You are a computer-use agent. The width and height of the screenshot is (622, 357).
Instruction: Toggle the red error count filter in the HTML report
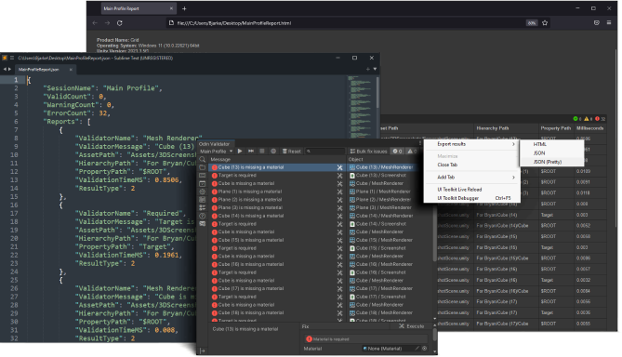tap(600, 119)
